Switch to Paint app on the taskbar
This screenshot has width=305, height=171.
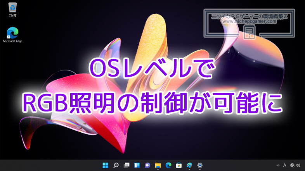[189, 165]
